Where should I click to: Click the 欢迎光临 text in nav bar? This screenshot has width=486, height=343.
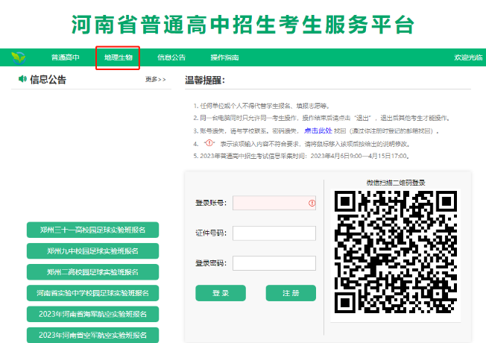[x=468, y=57]
